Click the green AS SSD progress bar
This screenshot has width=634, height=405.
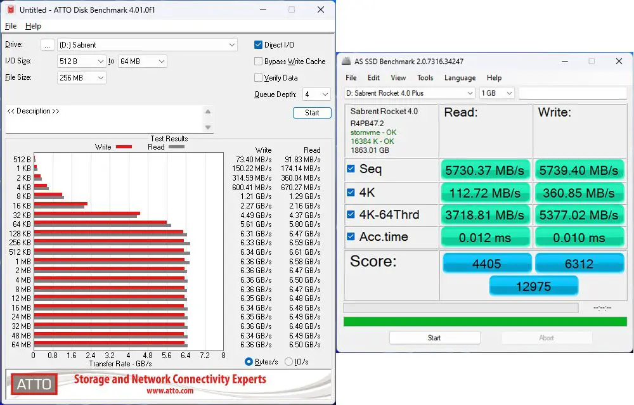tap(485, 322)
